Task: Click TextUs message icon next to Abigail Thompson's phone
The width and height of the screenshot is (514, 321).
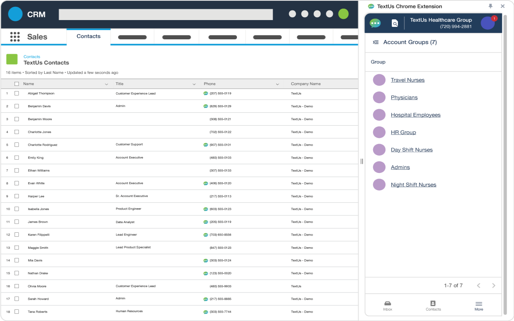Action: point(206,93)
